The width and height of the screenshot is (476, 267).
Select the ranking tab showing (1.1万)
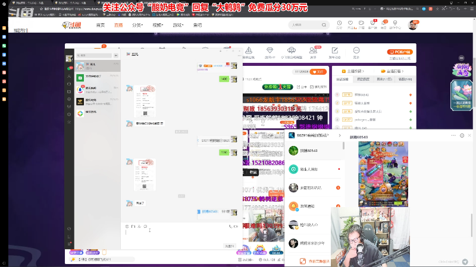(x=384, y=80)
